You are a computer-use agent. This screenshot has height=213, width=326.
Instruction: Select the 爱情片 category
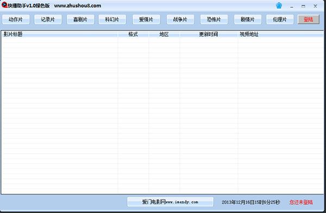point(146,20)
